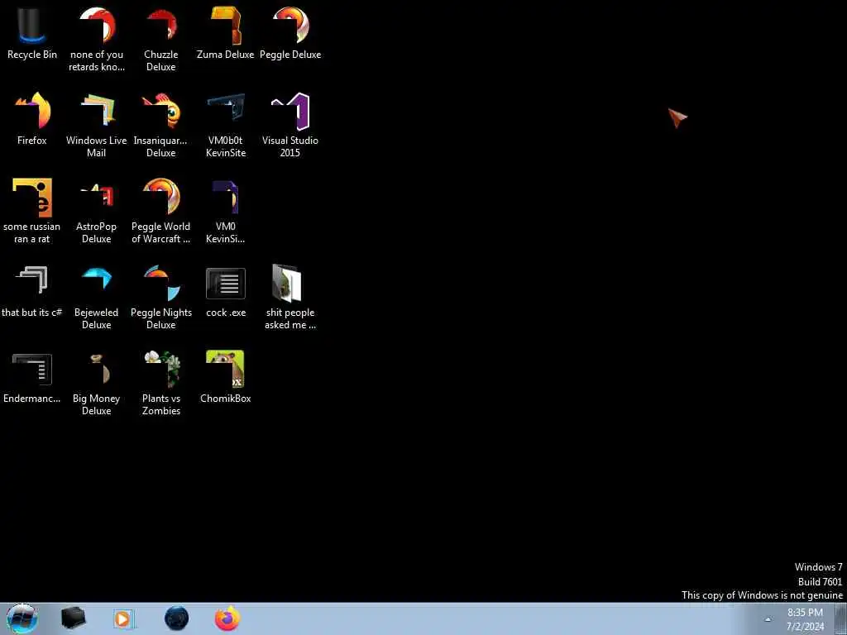The height and width of the screenshot is (635, 847).
Task: Select the 'Endermanc...' desktop icon
Action: (x=32, y=377)
